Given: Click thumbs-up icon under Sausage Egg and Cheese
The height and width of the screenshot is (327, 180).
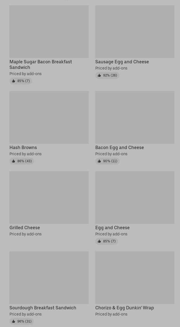Looking at the screenshot, I should (99, 75).
